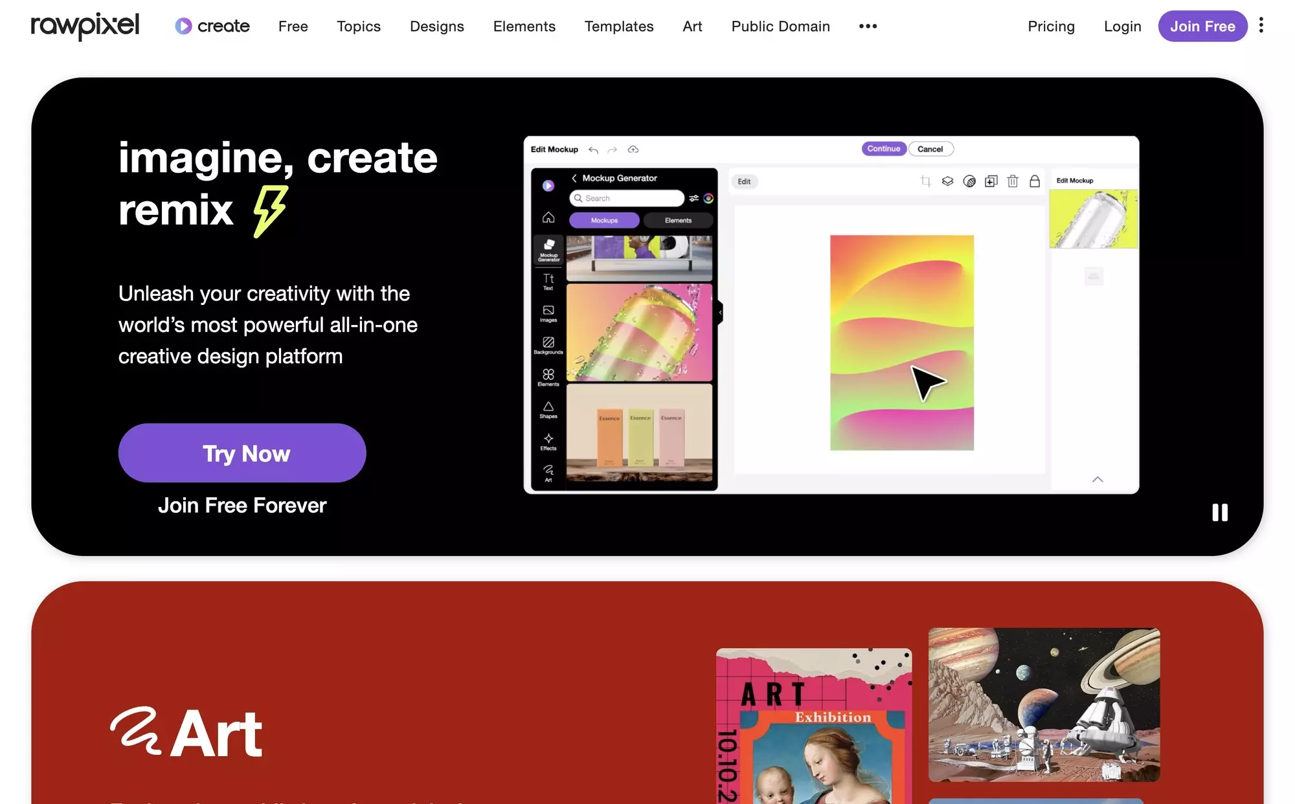Switch to the Elements pill tab

(x=678, y=221)
